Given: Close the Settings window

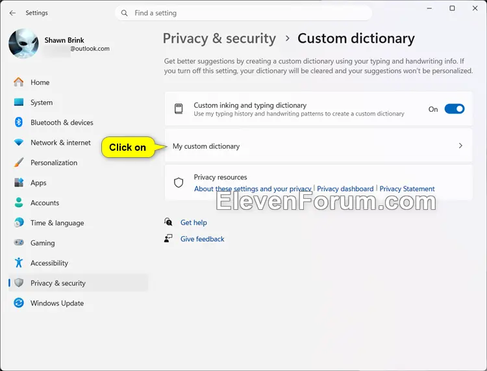Looking at the screenshot, I should click(475, 8).
